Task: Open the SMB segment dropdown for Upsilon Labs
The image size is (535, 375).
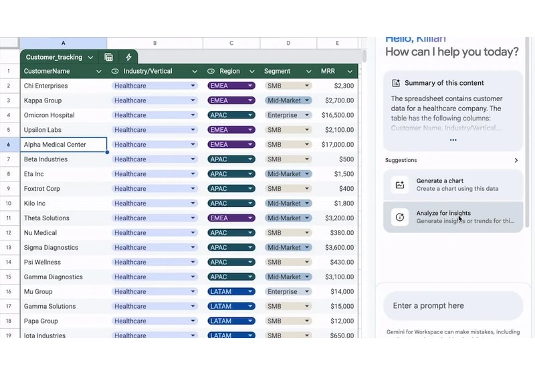Action: click(x=307, y=130)
